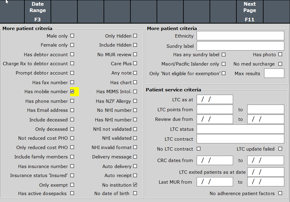Enable the Only Hidden checkbox

coord(135,36)
